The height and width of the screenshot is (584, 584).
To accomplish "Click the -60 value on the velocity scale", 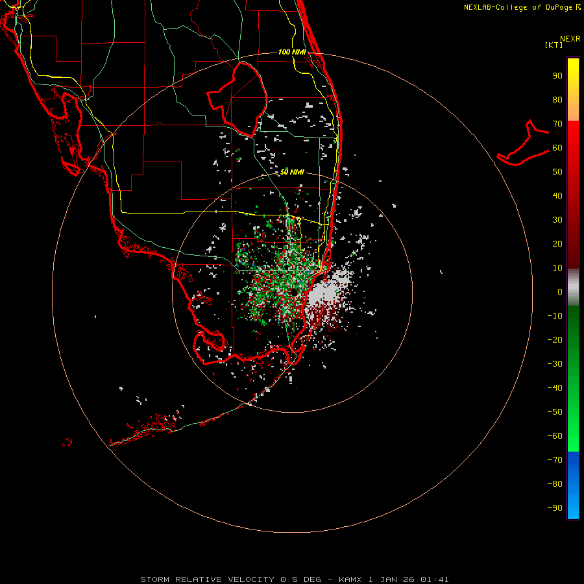I will pyautogui.click(x=555, y=436).
